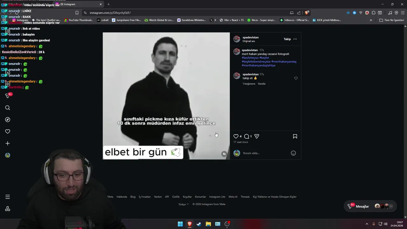Open the Meta apps grid icon in the sidebar
The height and width of the screenshot is (229, 407).
click(8, 209)
